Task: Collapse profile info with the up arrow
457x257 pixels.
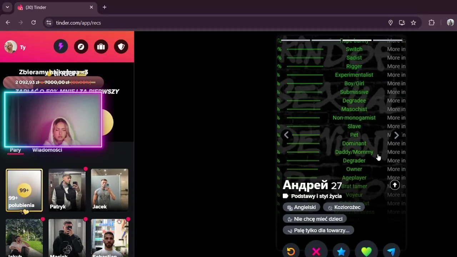Action: coord(395,185)
